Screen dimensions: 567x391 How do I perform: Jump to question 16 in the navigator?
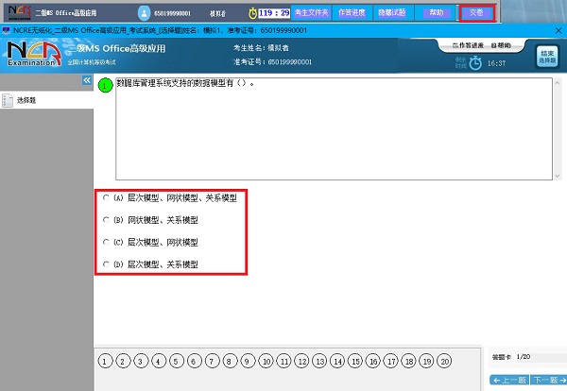(373, 361)
